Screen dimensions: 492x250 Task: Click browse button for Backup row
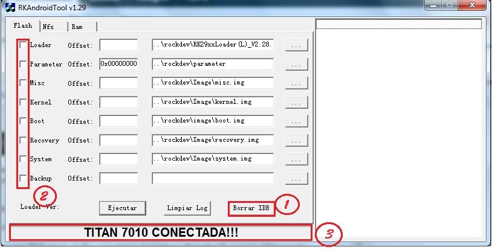tap(297, 179)
